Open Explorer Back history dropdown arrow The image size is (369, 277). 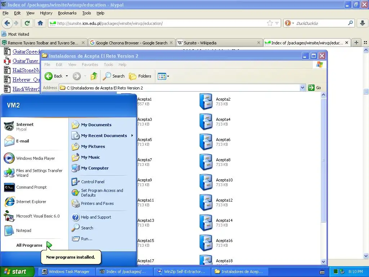[x=67, y=76]
